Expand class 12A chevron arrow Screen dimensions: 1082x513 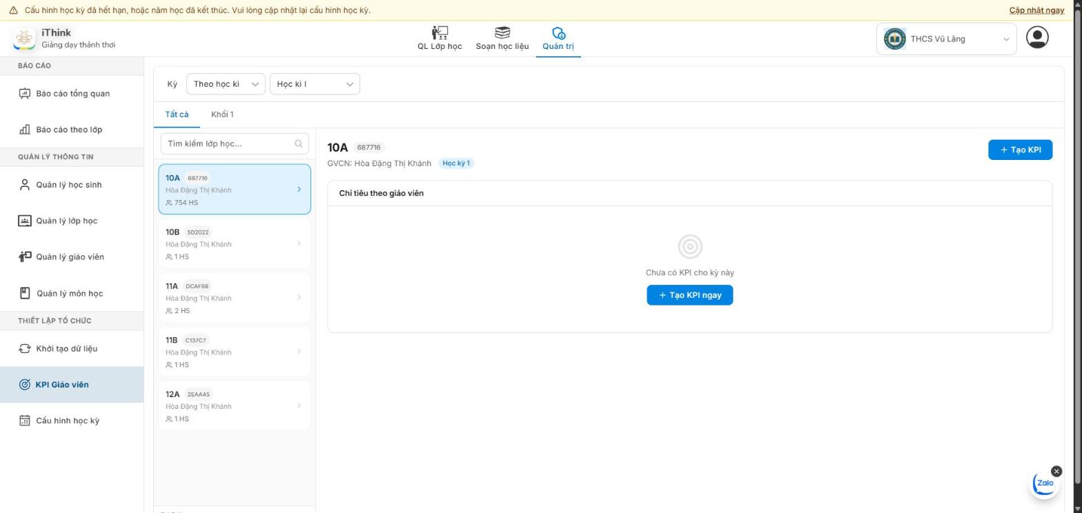299,405
